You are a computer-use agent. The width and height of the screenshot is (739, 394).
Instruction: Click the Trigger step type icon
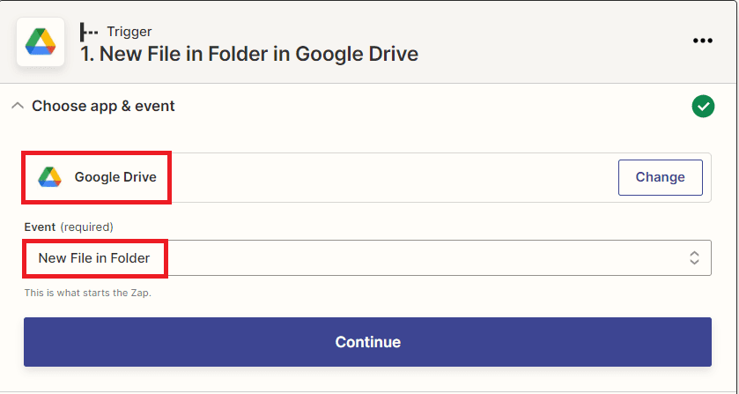coord(89,32)
